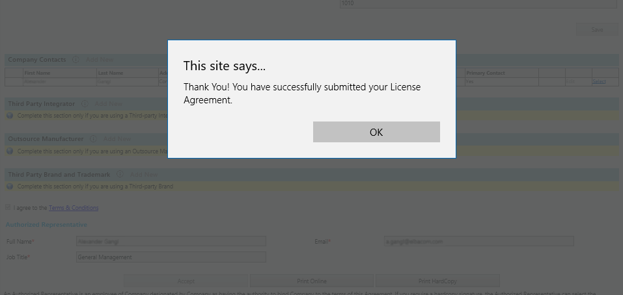The height and width of the screenshot is (295, 623).
Task: Open Third Party Brand and Trademark info icon
Action: point(120,174)
